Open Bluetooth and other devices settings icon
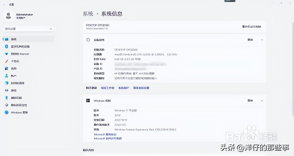This screenshot has height=156, width=294. pyautogui.click(x=6, y=46)
